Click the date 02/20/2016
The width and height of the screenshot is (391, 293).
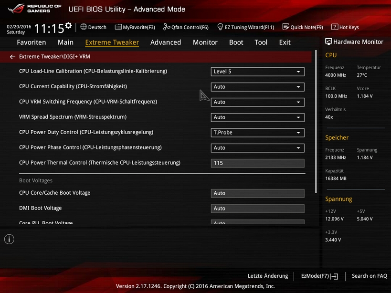19,27
